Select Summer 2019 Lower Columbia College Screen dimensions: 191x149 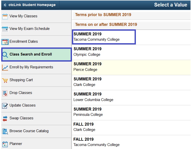click(131, 97)
